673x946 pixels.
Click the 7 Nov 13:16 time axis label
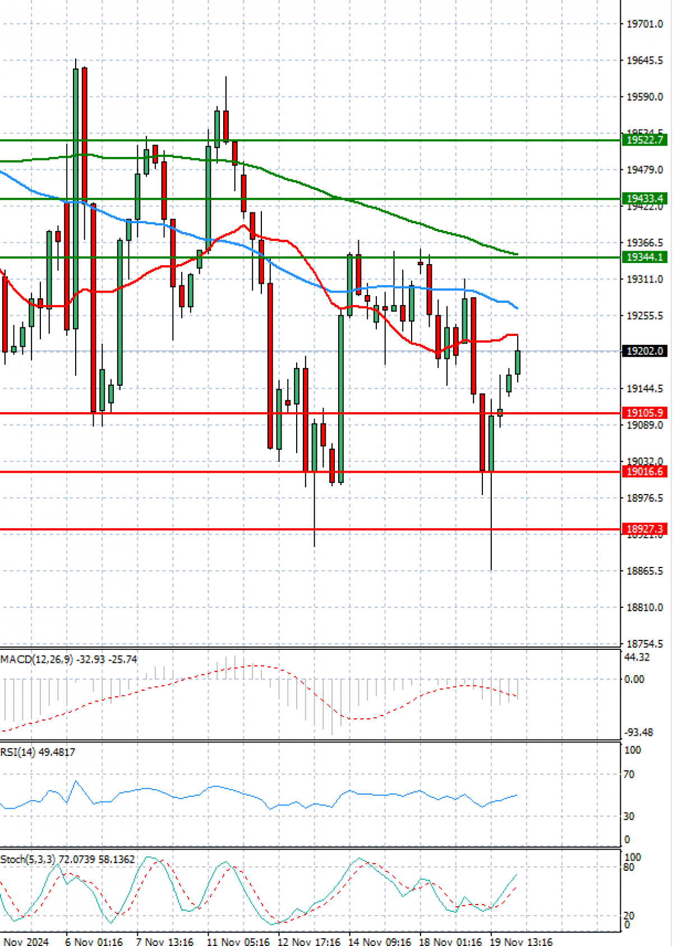pyautogui.click(x=165, y=942)
